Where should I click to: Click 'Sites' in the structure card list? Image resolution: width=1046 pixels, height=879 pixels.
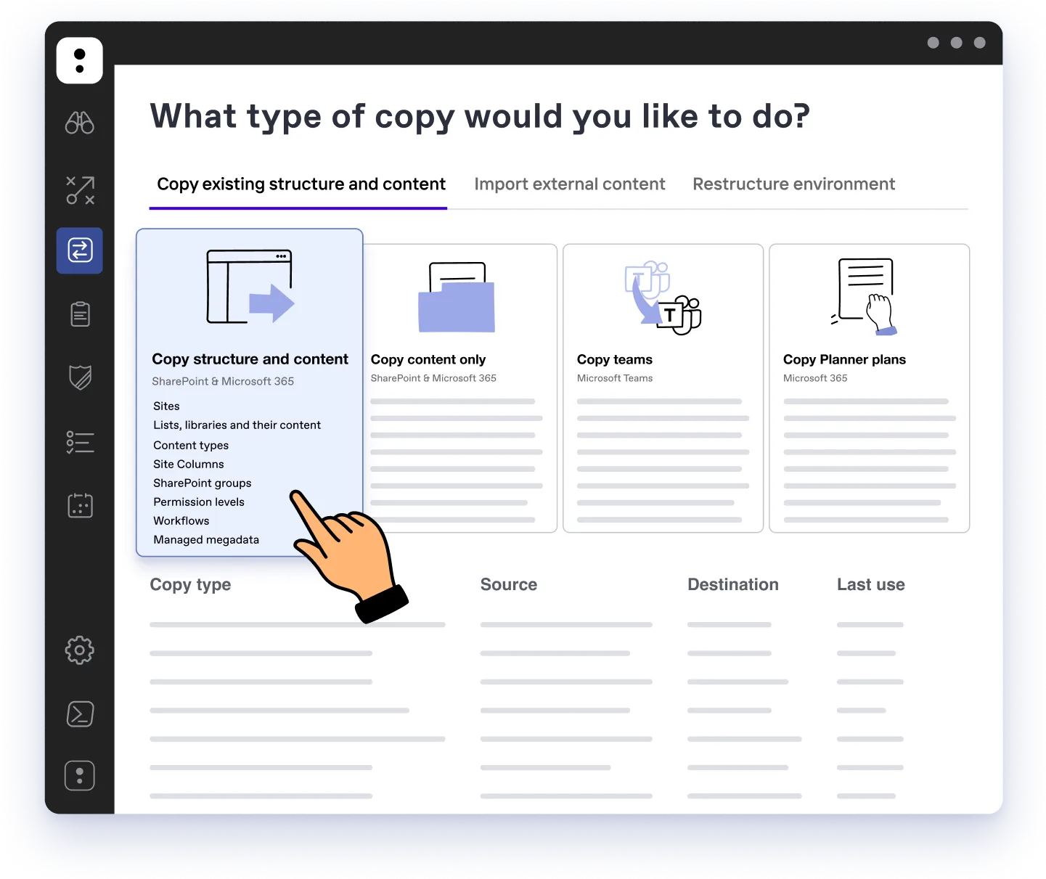(166, 406)
